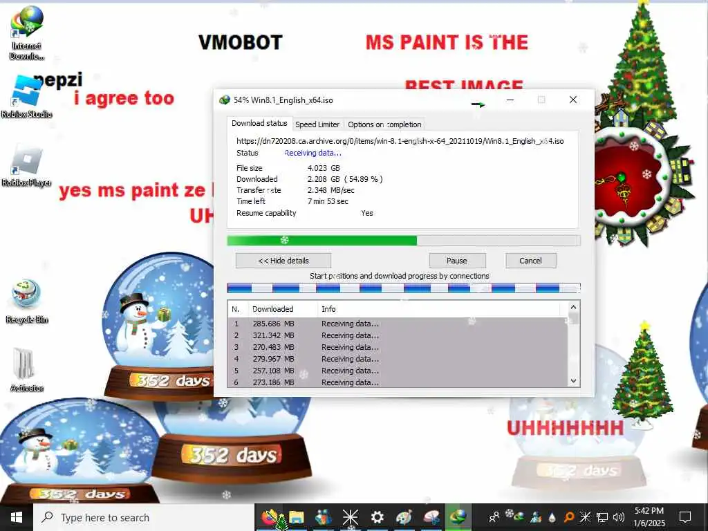Image resolution: width=708 pixels, height=531 pixels.
Task: Switch to the Download status tab
Action: 259,123
